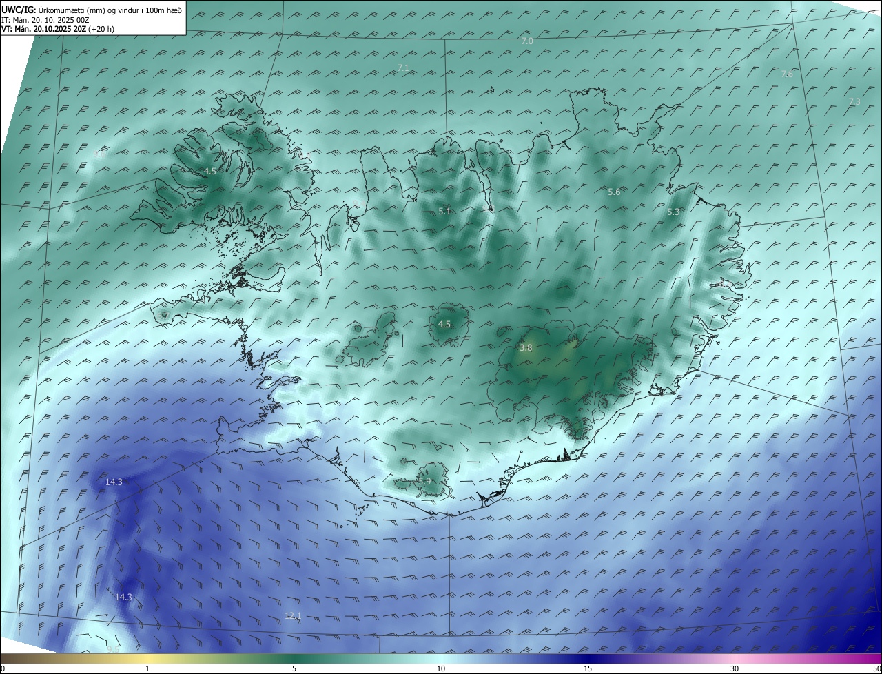Click the 7.1 value label
Screen dimensions: 882x674
[x=403, y=68]
